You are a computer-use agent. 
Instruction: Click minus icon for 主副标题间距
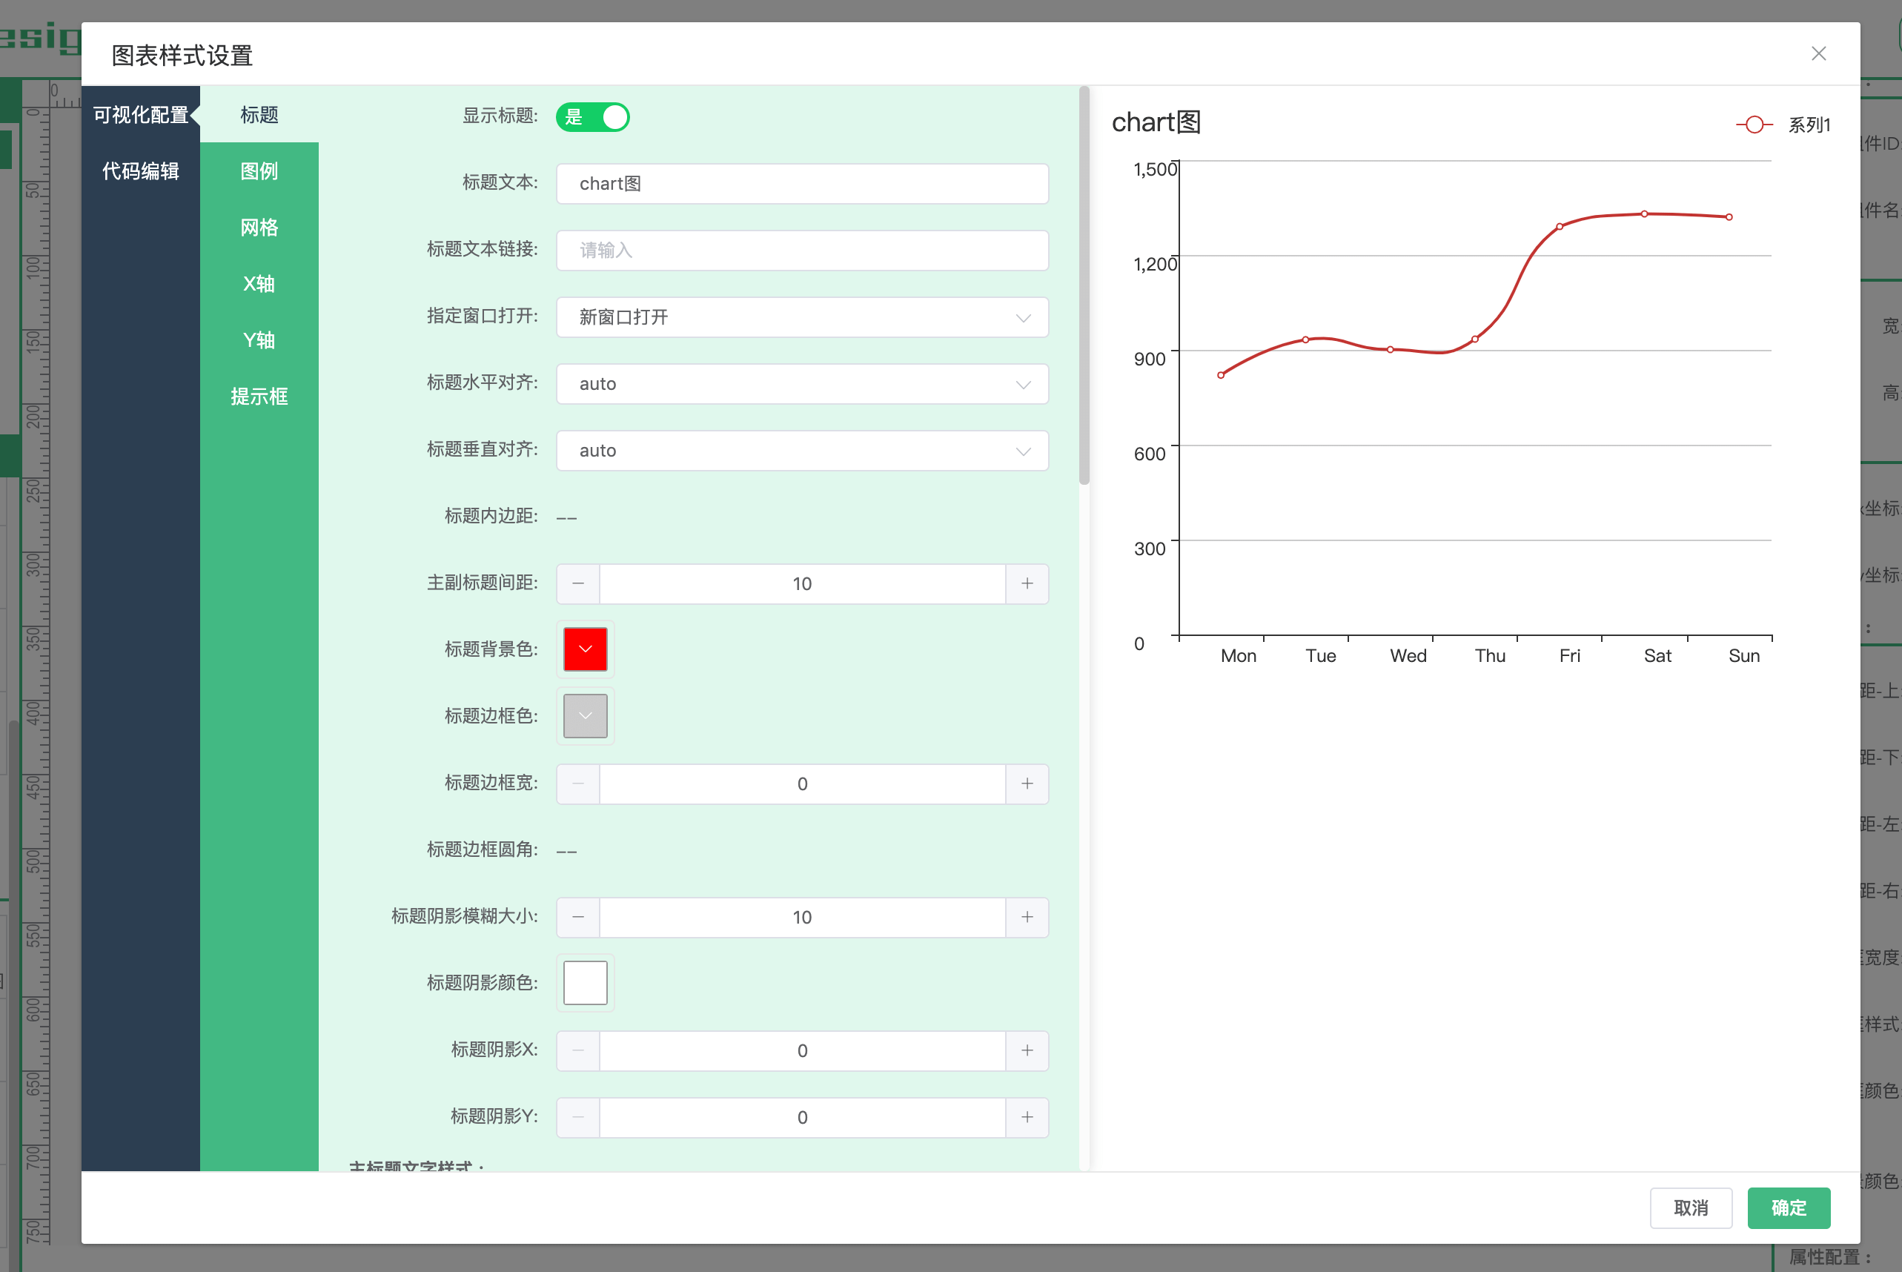[x=578, y=583]
